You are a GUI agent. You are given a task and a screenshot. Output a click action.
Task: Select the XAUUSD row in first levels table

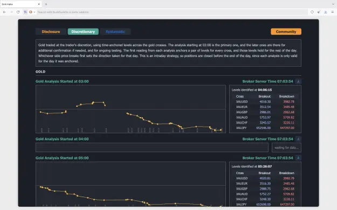[265, 102]
